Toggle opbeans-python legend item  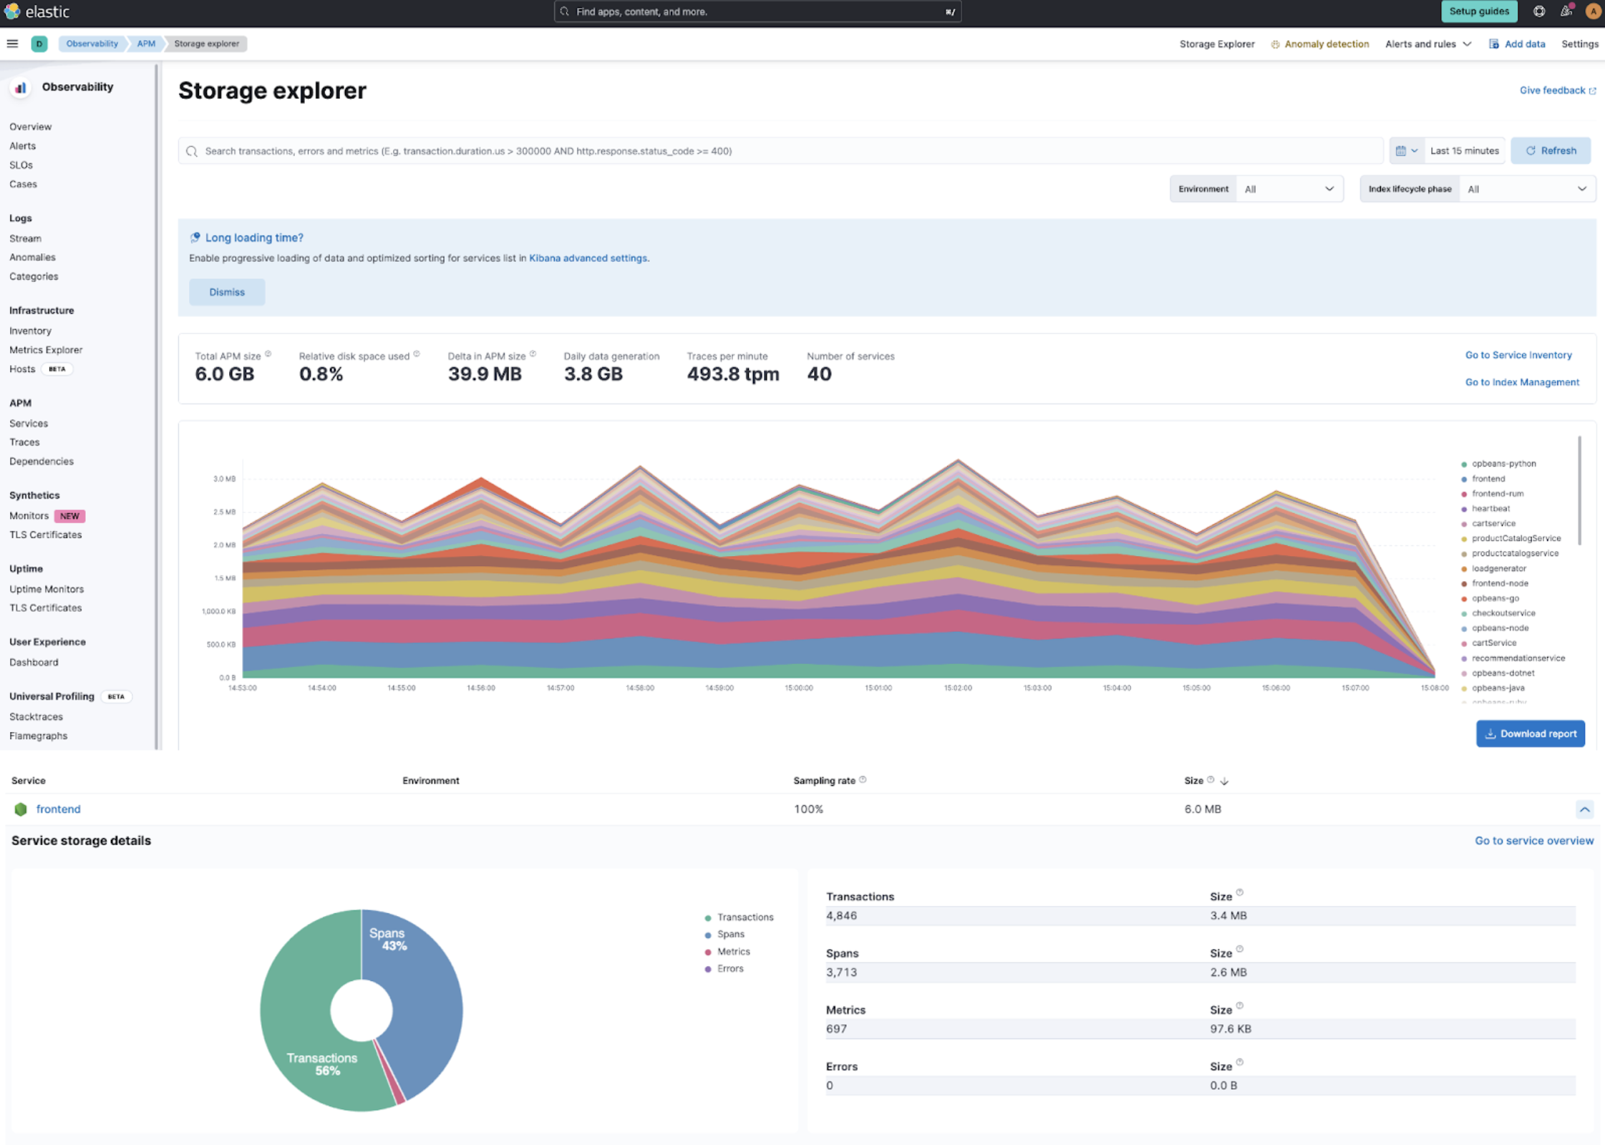[x=1503, y=464]
